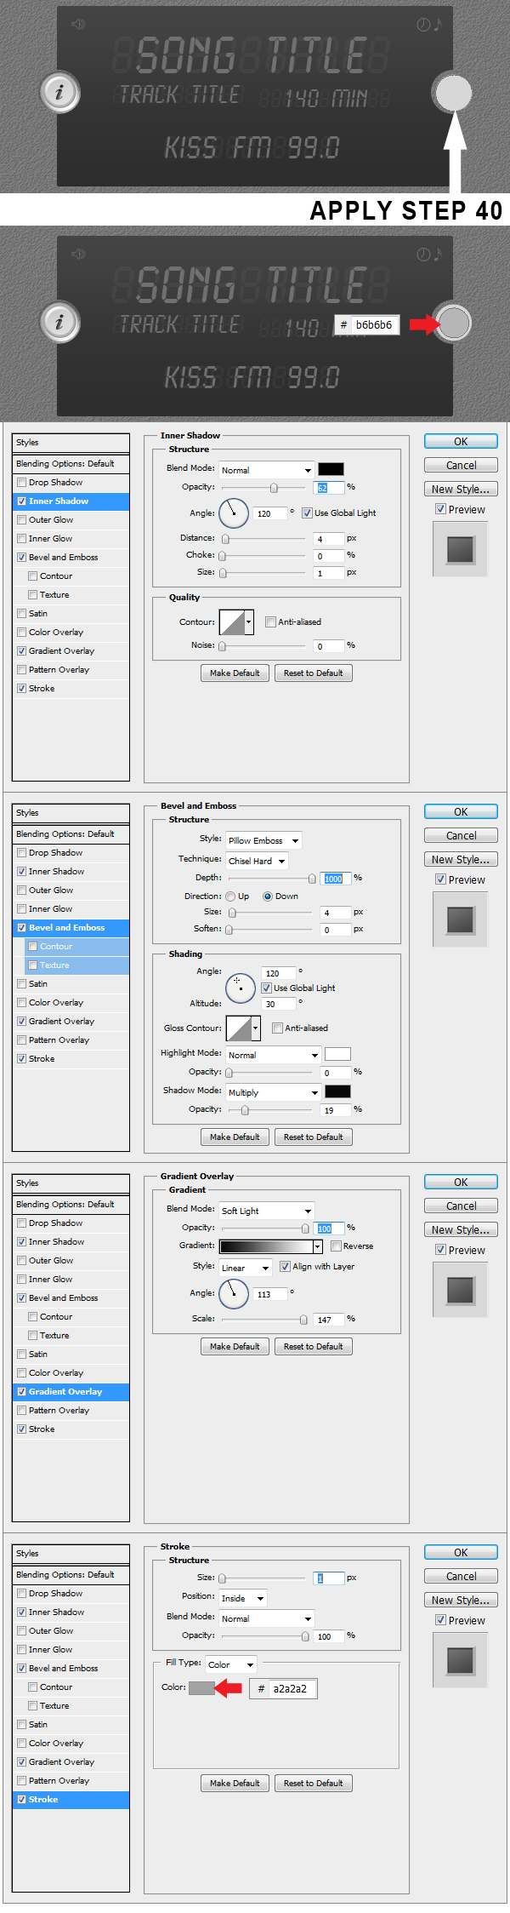The width and height of the screenshot is (510, 1913).
Task: Click the Gloss Contour curve thumbnail in Bevel and Emboss
Action: pos(239,1028)
